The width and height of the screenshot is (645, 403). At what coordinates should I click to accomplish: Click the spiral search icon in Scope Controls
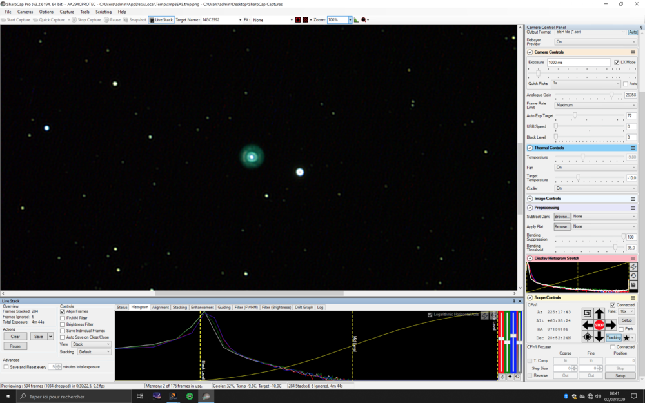(588, 313)
